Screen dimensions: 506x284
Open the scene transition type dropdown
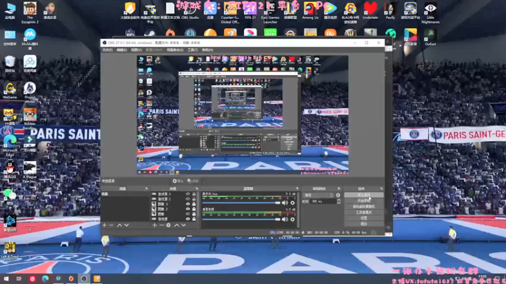(x=318, y=195)
